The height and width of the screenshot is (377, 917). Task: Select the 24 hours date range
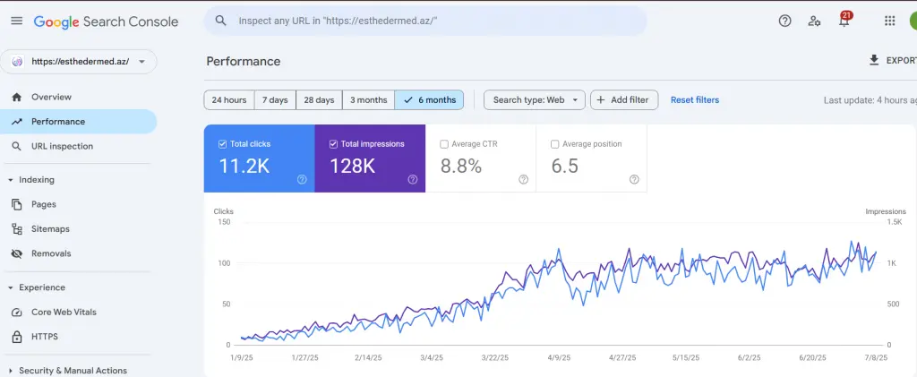point(228,100)
